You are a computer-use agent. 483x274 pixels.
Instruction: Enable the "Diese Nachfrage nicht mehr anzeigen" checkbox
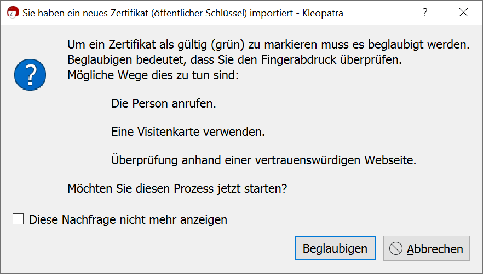coord(18,219)
